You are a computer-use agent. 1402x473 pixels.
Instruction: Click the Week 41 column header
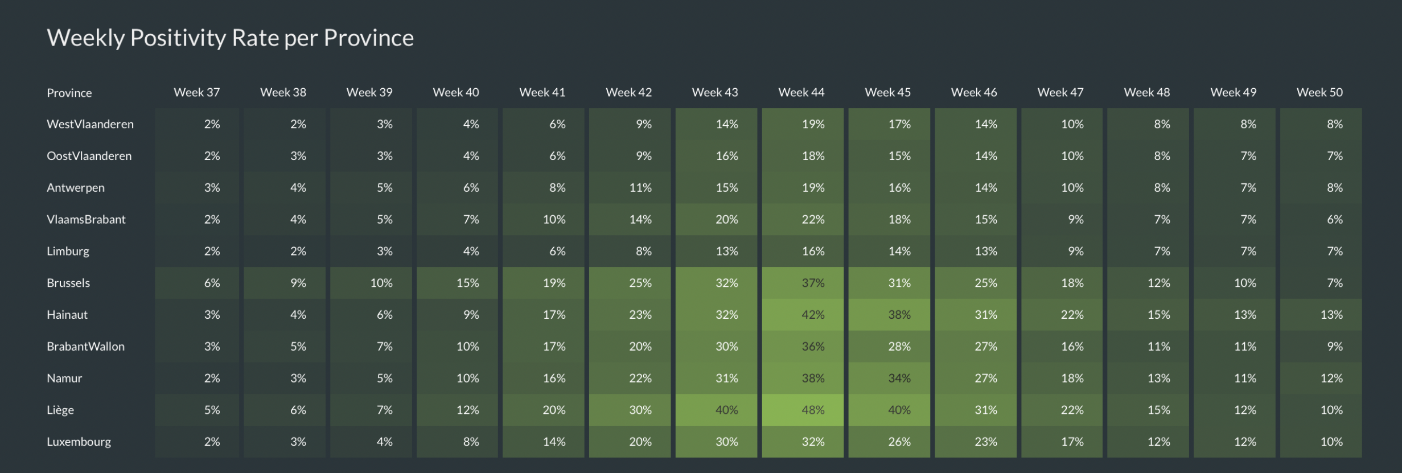coord(542,92)
